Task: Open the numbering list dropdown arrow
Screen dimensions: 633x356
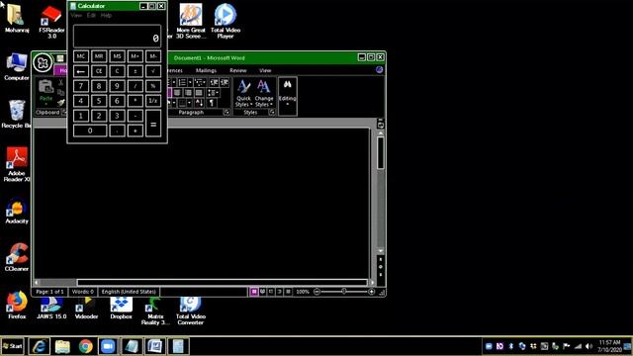Action: click(190, 83)
